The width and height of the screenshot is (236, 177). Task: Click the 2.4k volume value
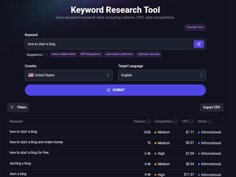click(x=147, y=153)
